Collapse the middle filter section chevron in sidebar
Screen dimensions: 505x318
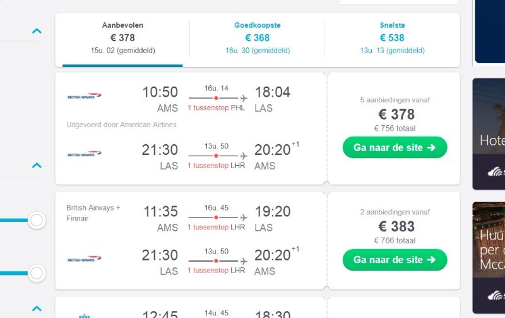pos(37,166)
